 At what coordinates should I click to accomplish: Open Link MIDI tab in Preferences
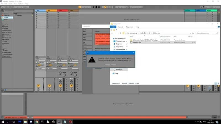click(x=87, y=38)
